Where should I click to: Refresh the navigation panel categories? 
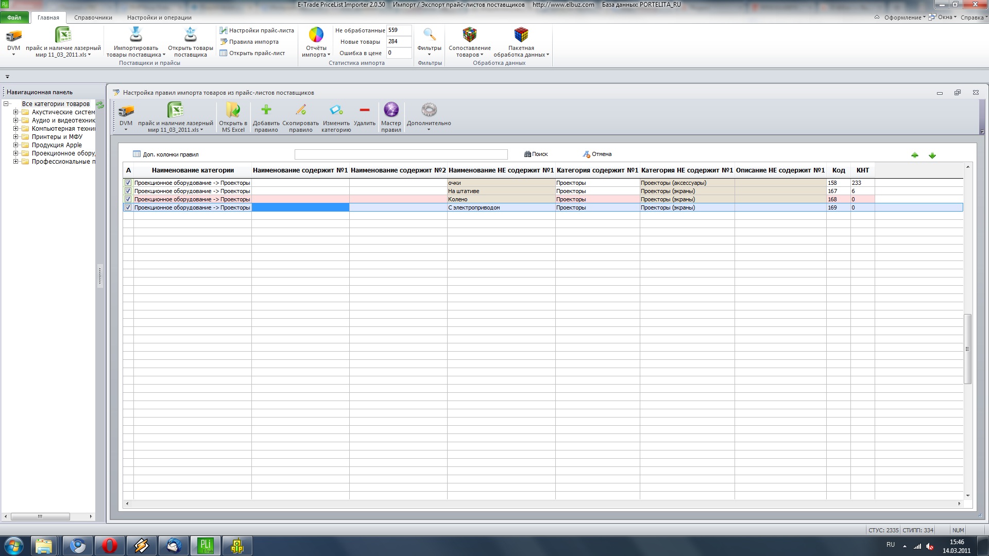100,105
